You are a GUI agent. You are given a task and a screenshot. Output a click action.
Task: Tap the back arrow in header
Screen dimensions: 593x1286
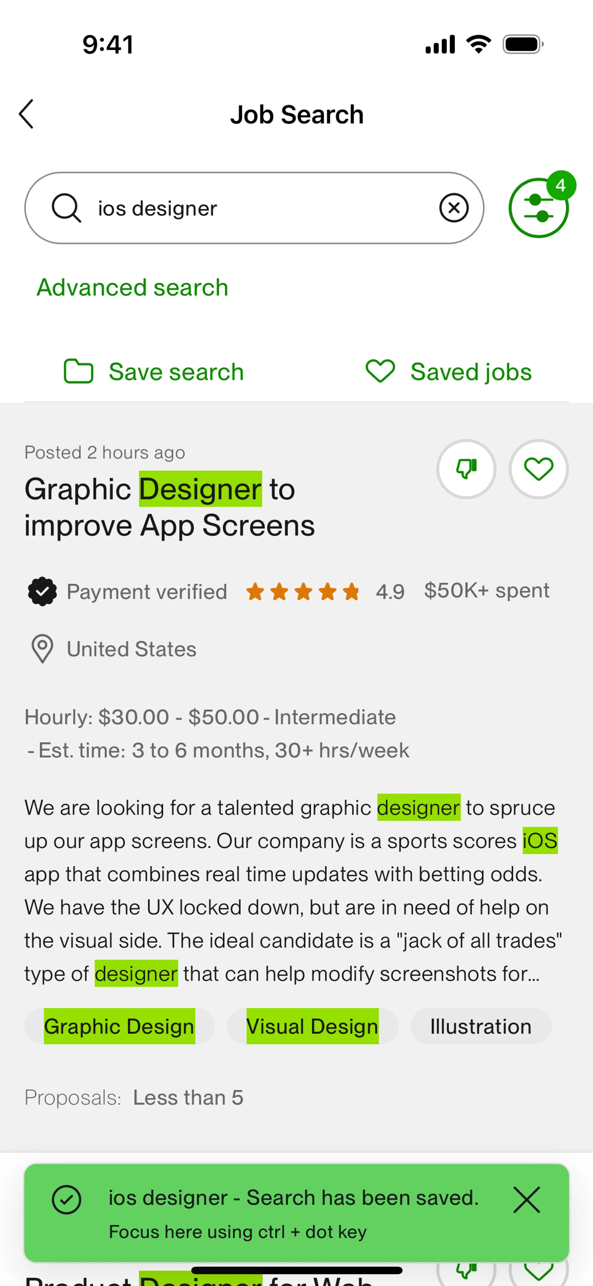[27, 114]
